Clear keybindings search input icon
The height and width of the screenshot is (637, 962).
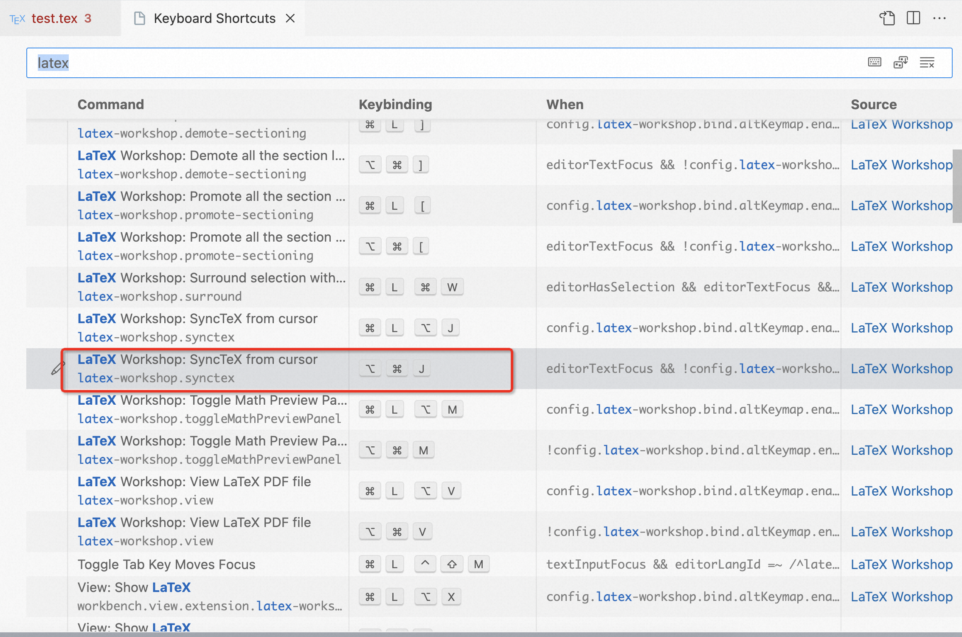click(x=927, y=63)
